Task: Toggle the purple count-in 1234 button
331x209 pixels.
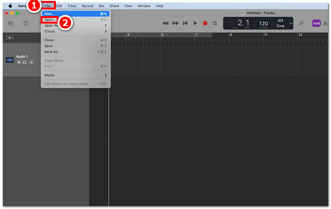Action: pos(316,24)
